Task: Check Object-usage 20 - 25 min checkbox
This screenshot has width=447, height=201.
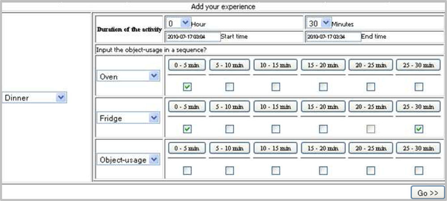Action: point(371,171)
